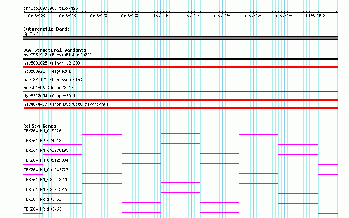Click the magenta line of TEX264|NR_103462
The image size is (349, 218).
point(180,203)
